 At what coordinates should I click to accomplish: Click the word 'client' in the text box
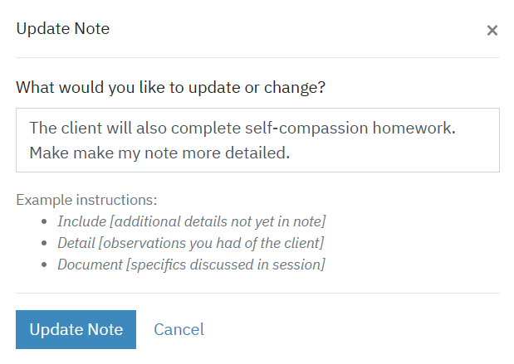pos(81,128)
